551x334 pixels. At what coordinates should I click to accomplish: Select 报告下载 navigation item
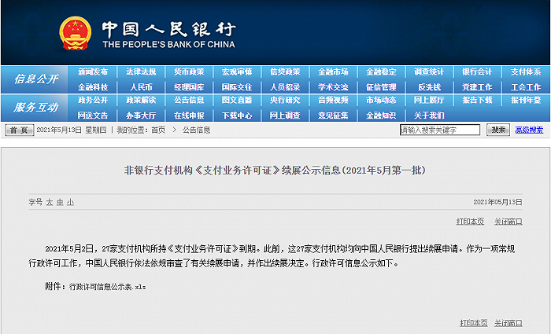coord(477,101)
